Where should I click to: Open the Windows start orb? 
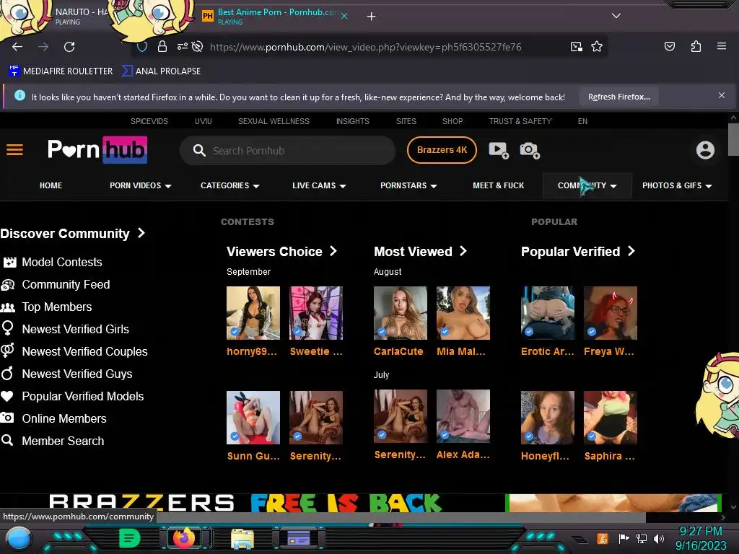click(18, 539)
